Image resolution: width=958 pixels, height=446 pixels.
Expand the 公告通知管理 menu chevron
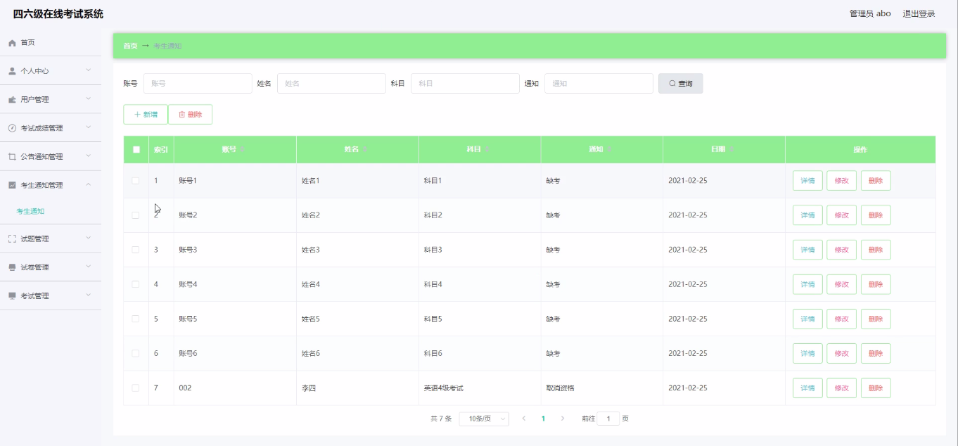point(89,156)
